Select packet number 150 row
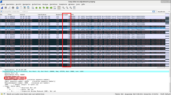This screenshot has height=95, width=171. pos(83,54)
